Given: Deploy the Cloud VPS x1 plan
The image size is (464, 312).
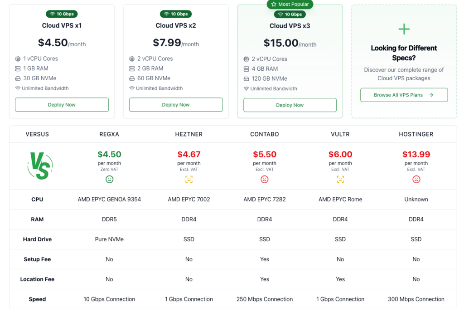Looking at the screenshot, I should (62, 105).
